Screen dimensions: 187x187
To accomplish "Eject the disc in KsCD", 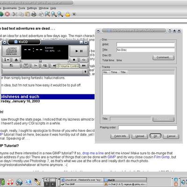I will click(x=16, y=60).
